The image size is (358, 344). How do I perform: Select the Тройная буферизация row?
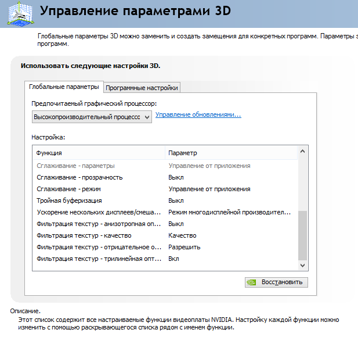tap(165, 201)
